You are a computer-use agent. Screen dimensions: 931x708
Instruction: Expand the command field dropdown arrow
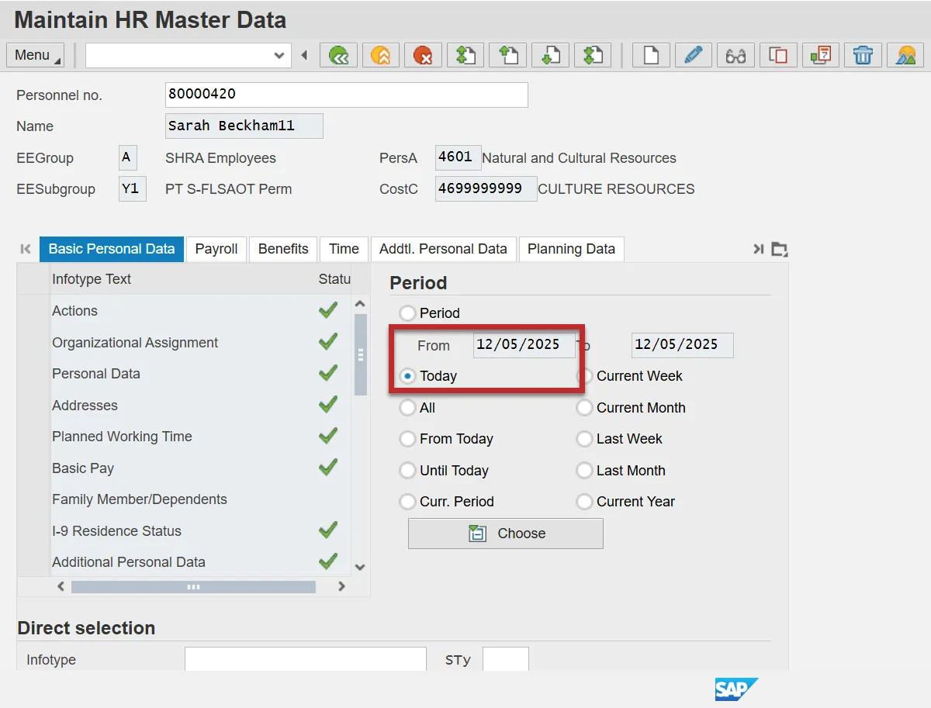click(x=279, y=55)
